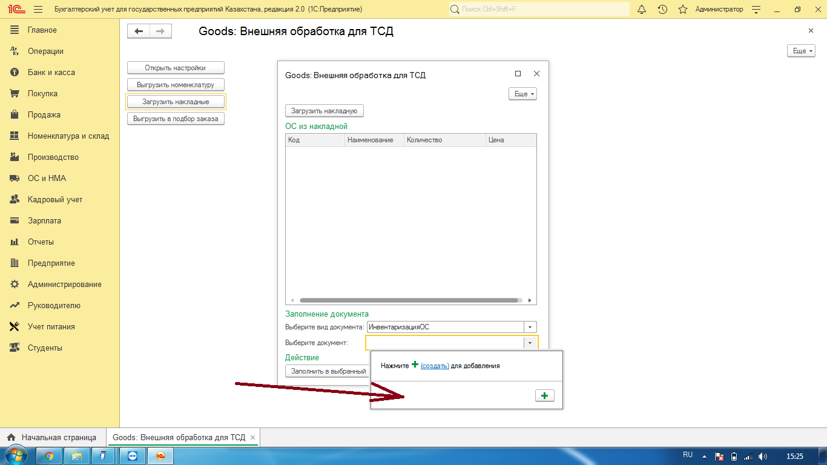Viewport: 827px width, 465px height.
Task: Open the hamburger main menu icon
Action: tap(38, 10)
